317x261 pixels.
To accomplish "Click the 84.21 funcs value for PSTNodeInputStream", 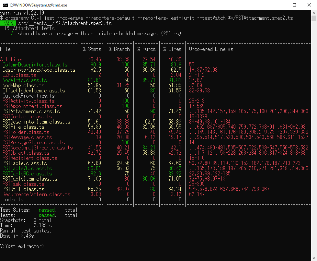I will pos(149,148).
